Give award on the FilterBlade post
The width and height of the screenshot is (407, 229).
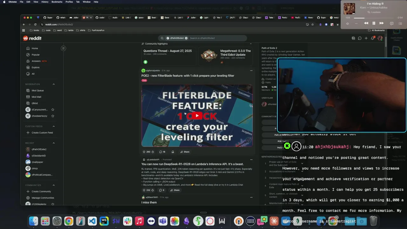[x=173, y=152]
